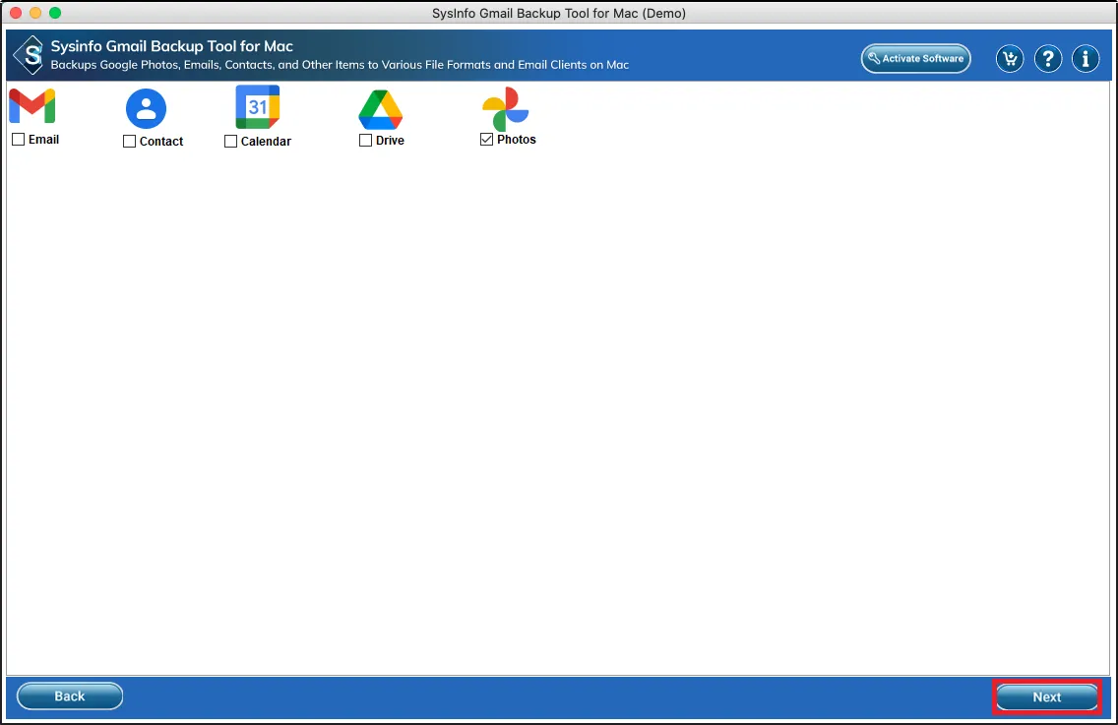This screenshot has width=1118, height=725.
Task: Go back with the Back button
Action: click(x=70, y=696)
